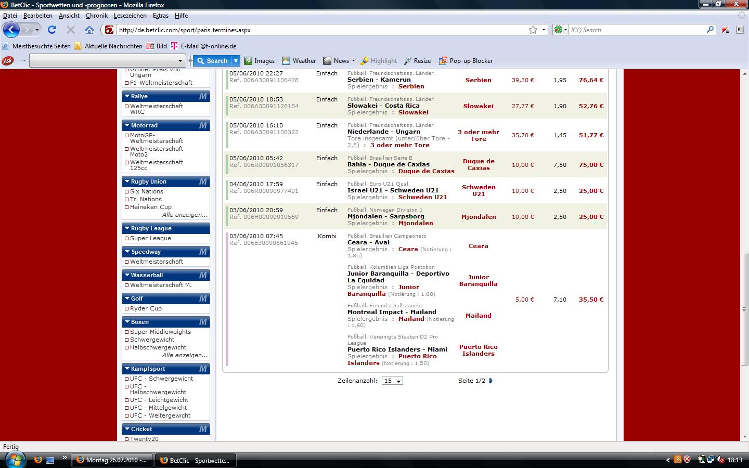Reload the page with the refresh icon
The height and width of the screenshot is (468, 749).
[52, 30]
